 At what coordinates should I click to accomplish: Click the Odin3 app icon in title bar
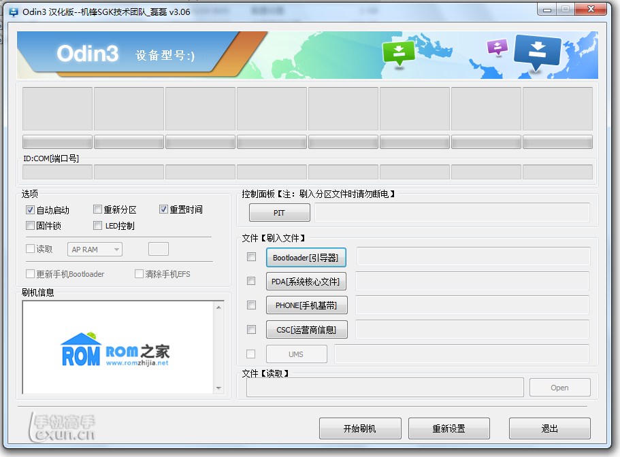point(14,12)
